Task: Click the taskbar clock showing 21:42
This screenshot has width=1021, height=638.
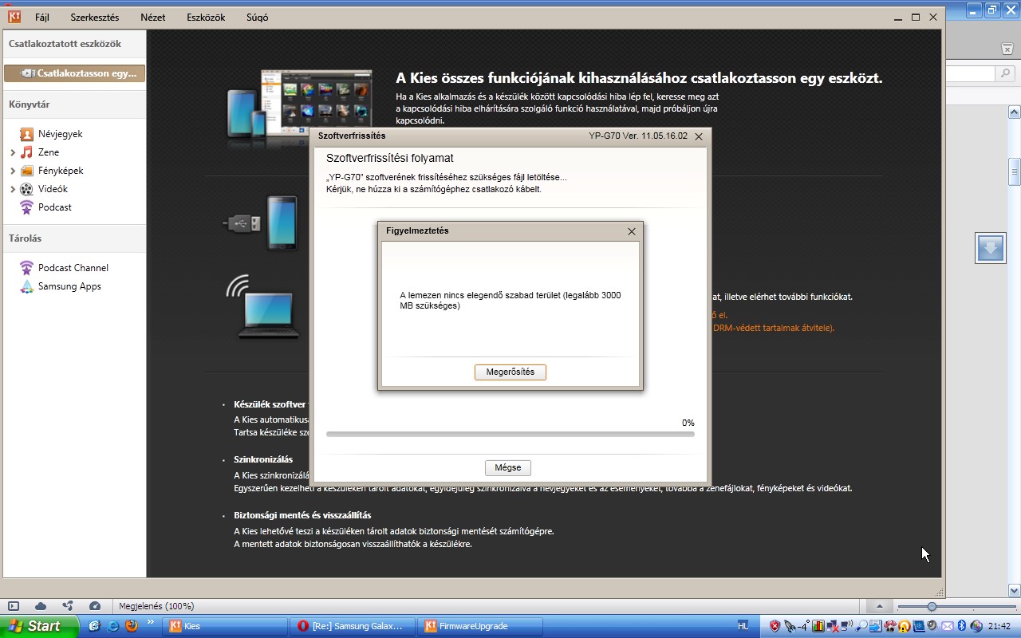Action: point(999,626)
